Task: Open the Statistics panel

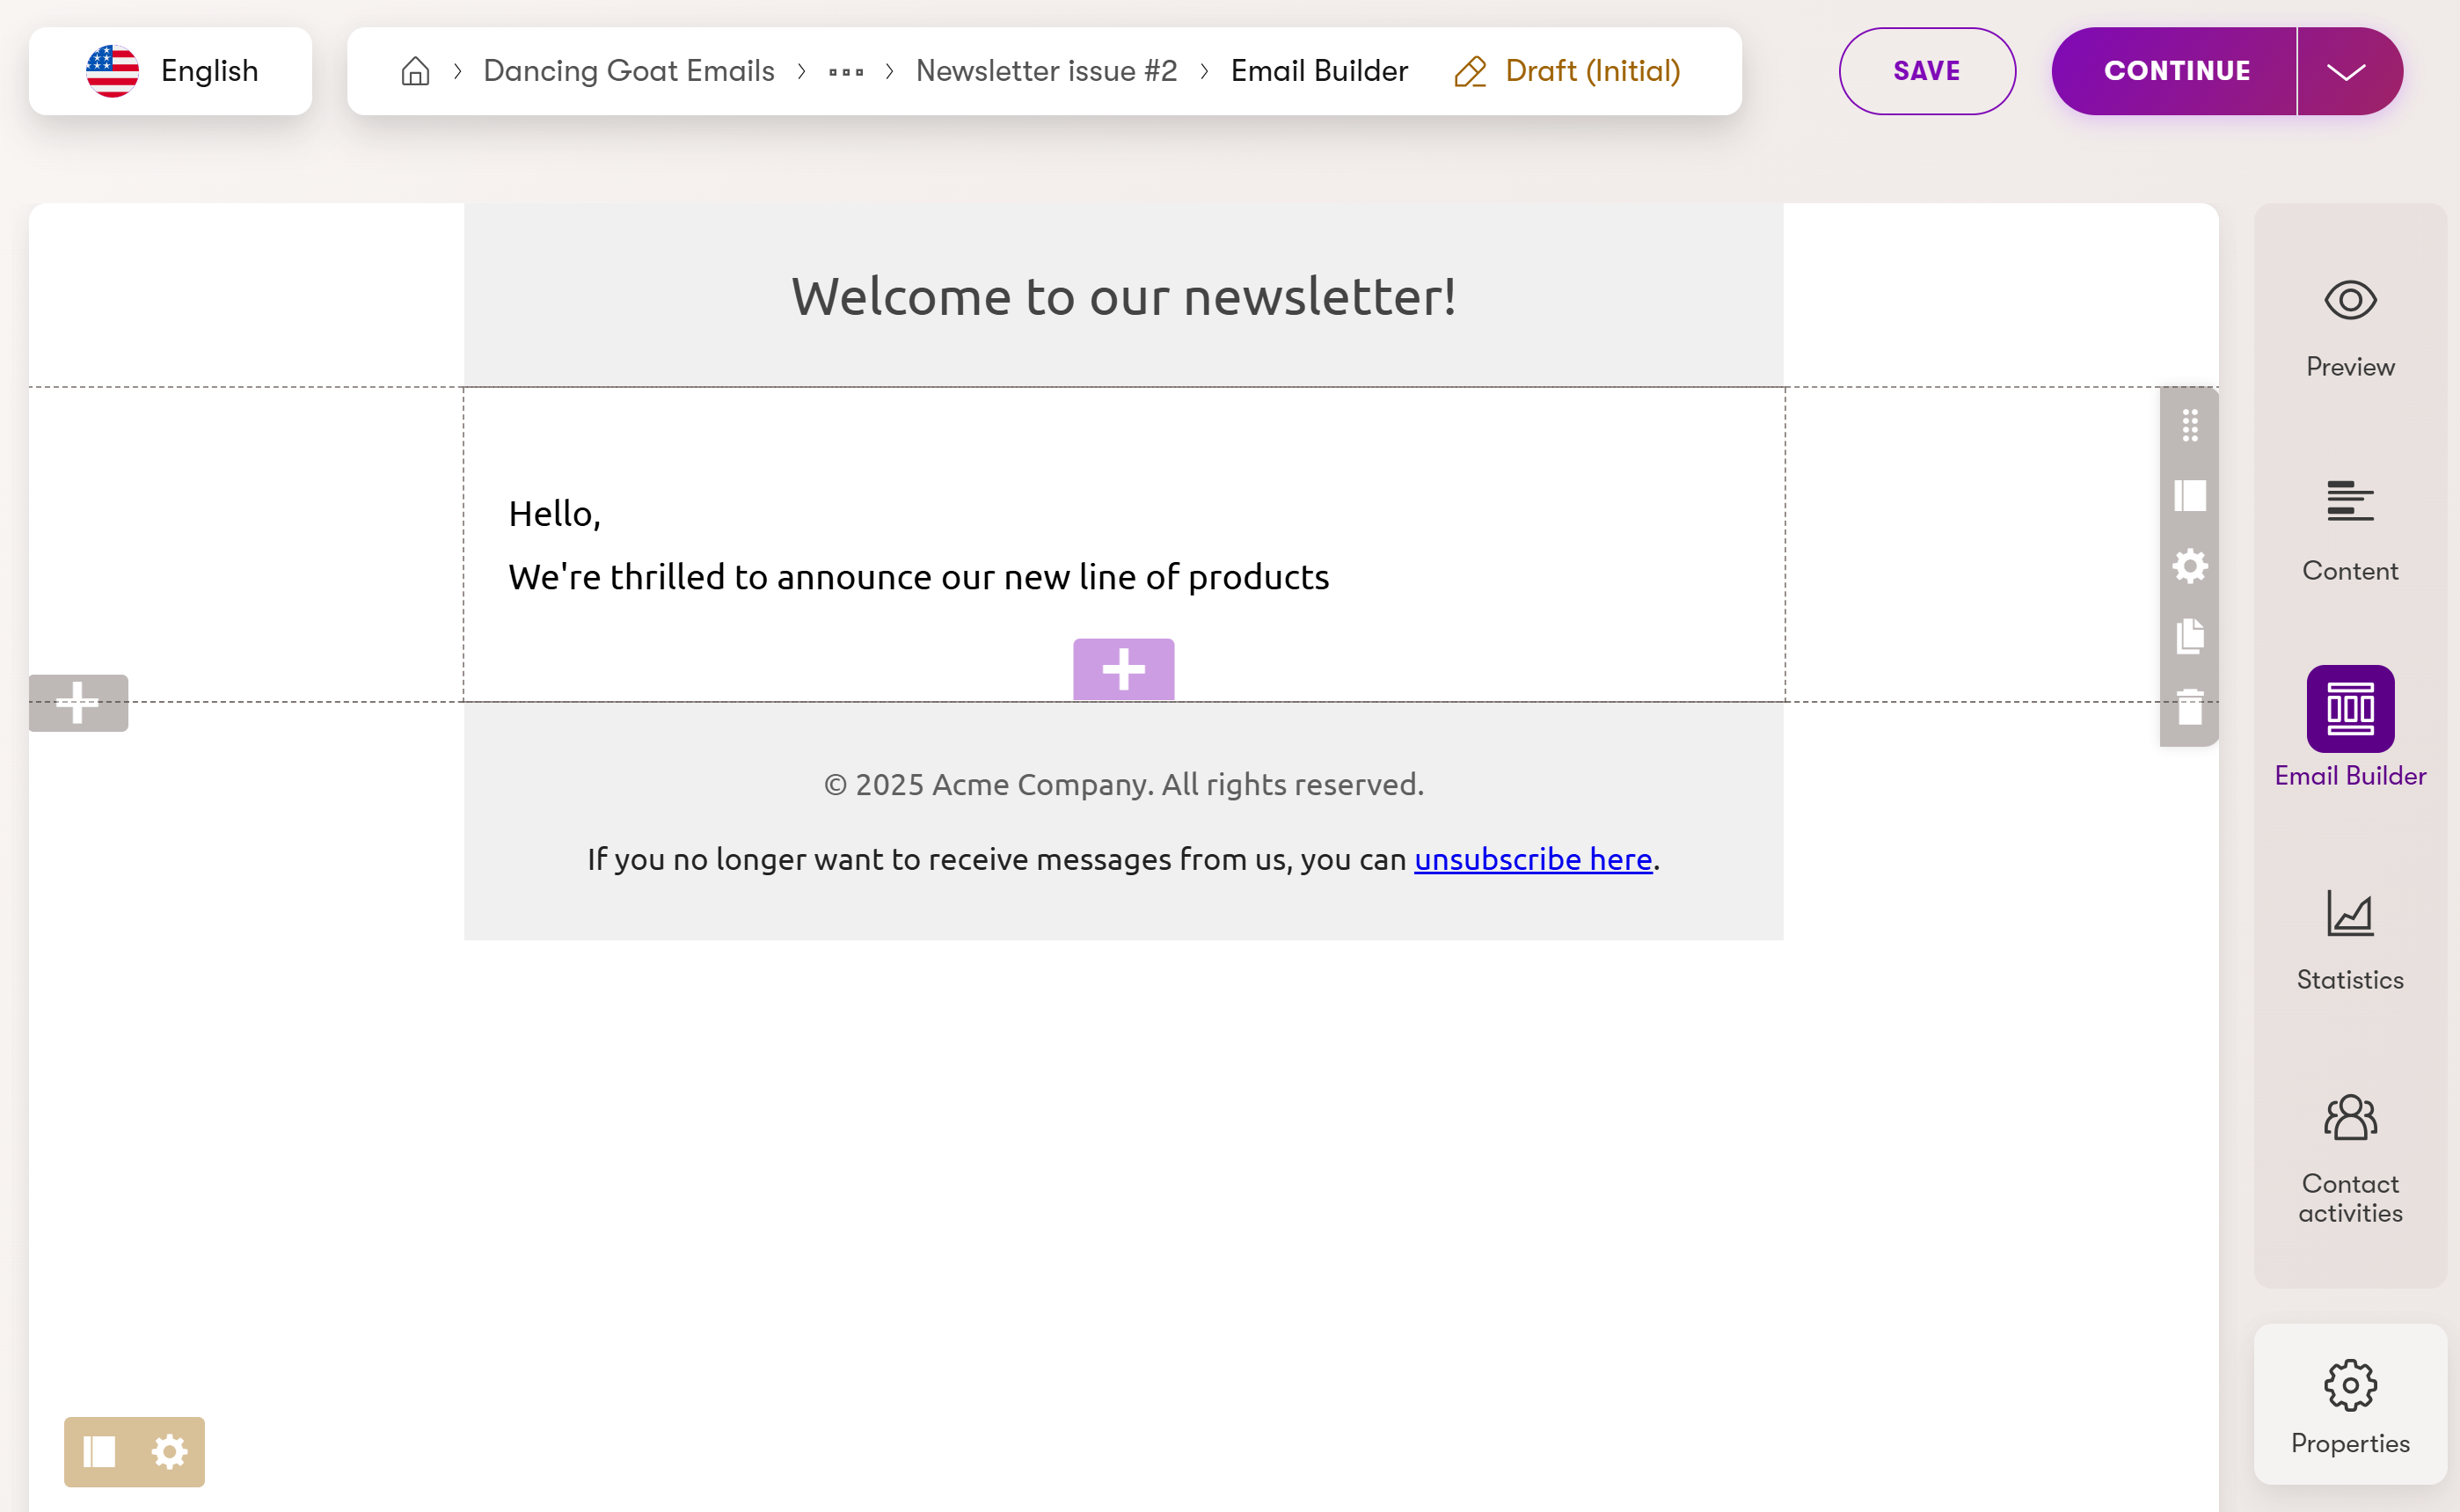Action: click(2349, 935)
